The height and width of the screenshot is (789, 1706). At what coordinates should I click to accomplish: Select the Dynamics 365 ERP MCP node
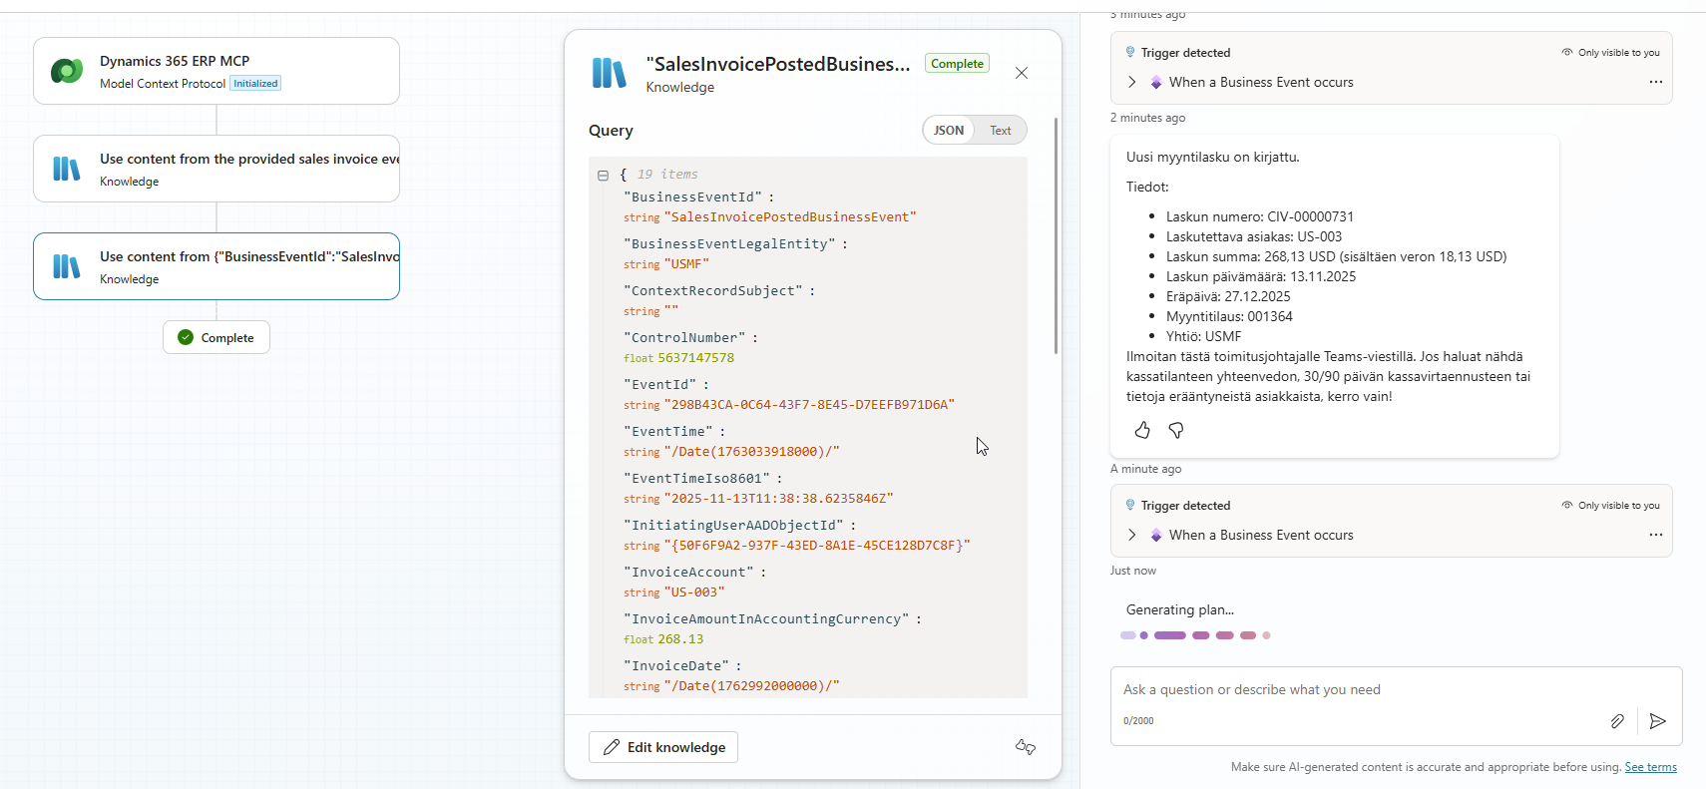[216, 71]
